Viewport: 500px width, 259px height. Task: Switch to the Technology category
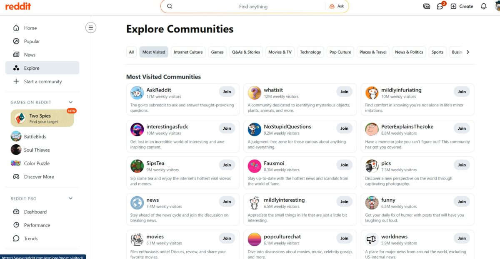310,52
